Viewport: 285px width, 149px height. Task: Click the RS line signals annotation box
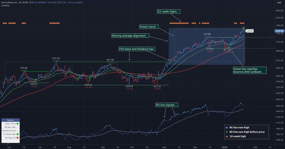click(x=167, y=105)
